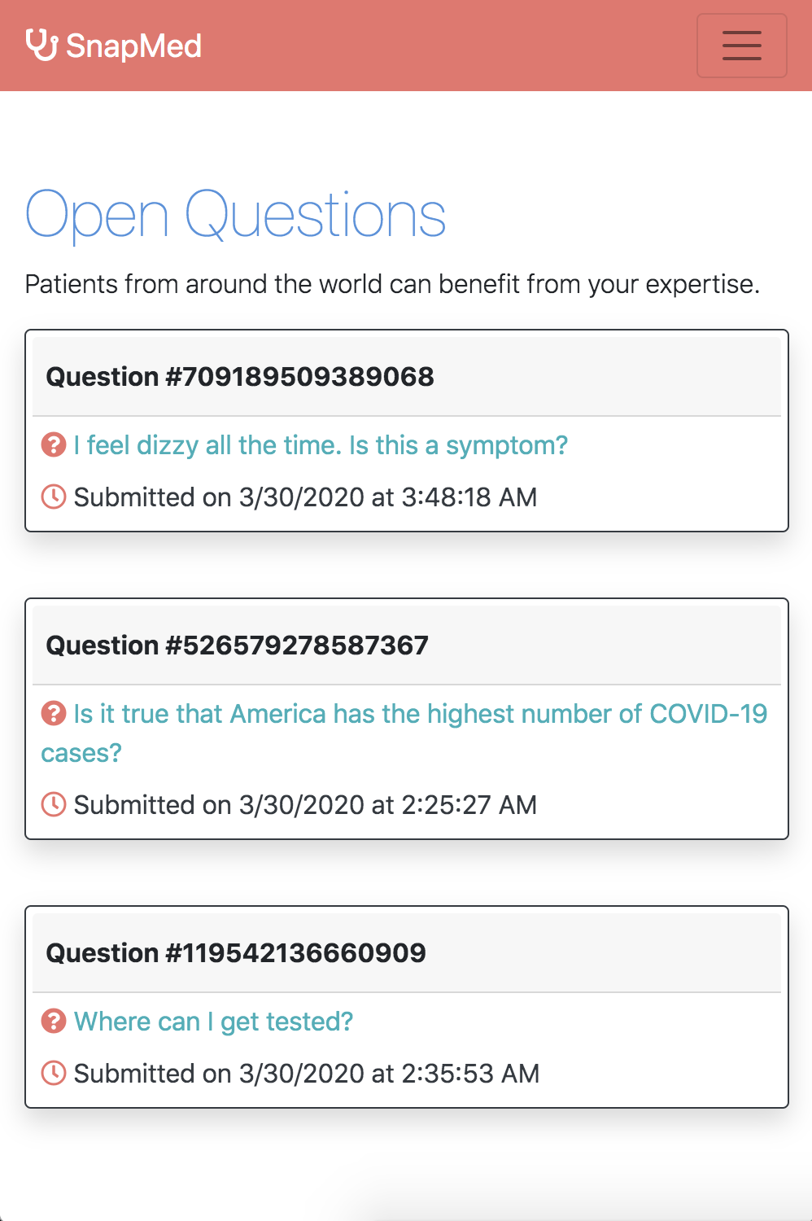Screen dimensions: 812x1221
Task: Click the submitted 2:25:27 AM timestamp text
Action: click(x=305, y=805)
